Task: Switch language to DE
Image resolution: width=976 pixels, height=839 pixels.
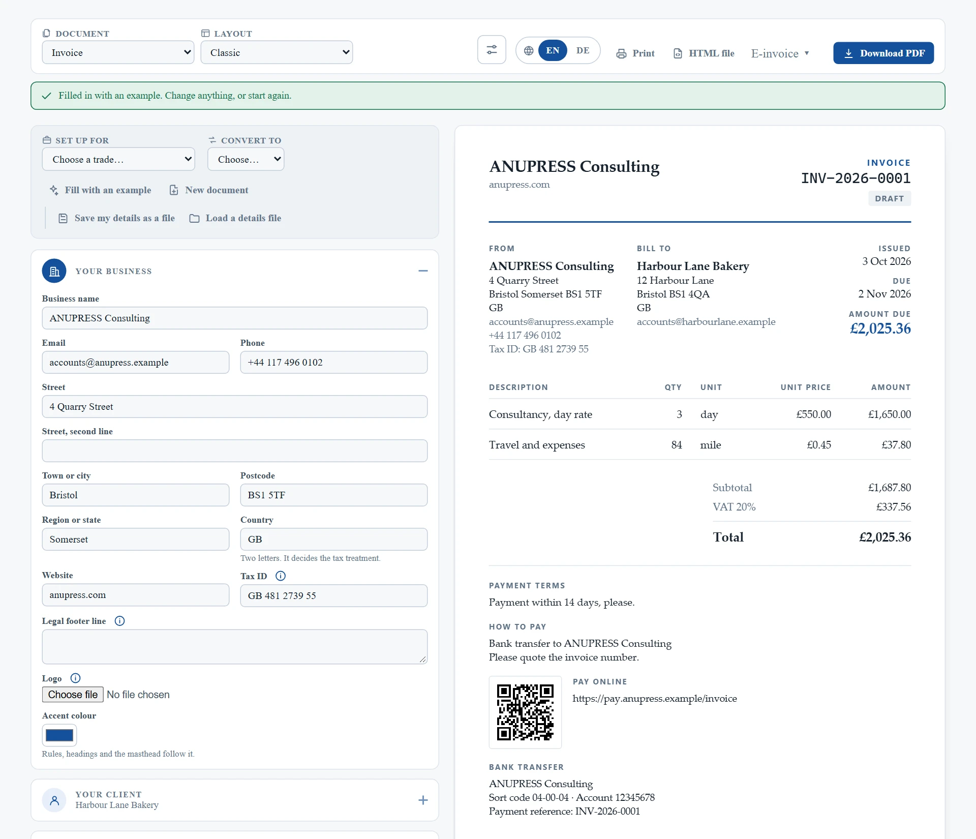Action: [583, 50]
